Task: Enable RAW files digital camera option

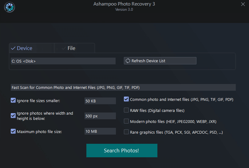Action: pyautogui.click(x=126, y=110)
